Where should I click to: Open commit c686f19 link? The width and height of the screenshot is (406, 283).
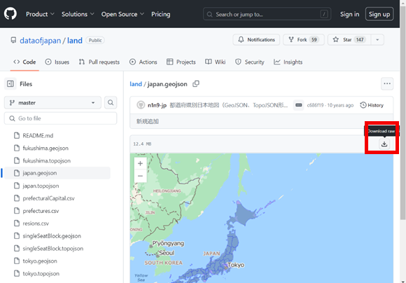tap(315, 105)
